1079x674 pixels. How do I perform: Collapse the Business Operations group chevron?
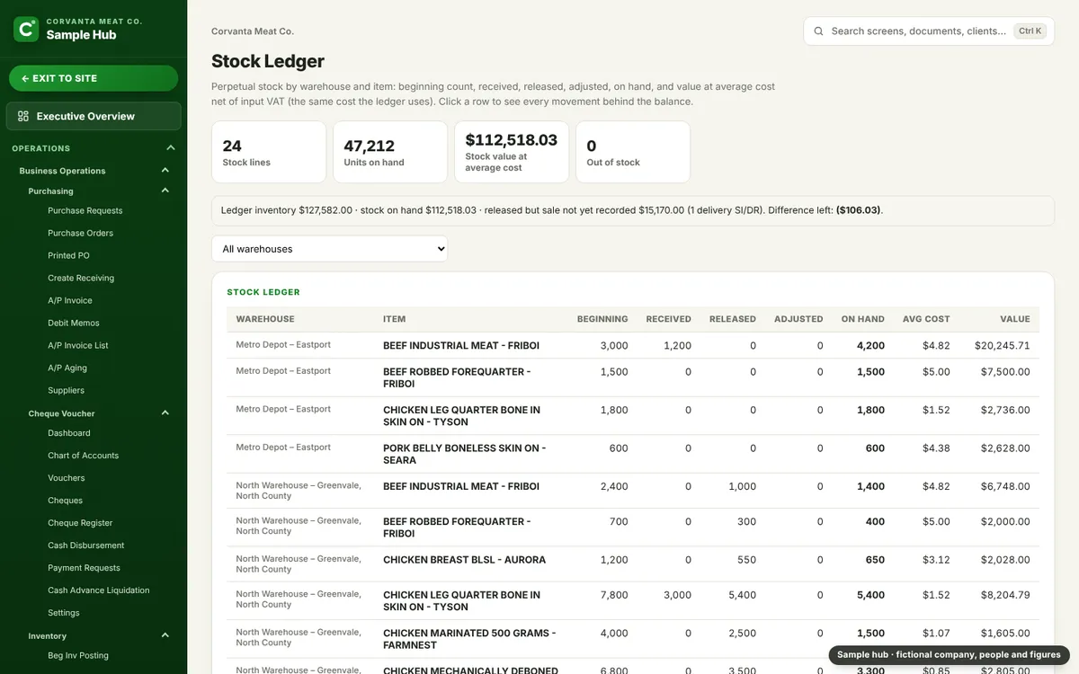pyautogui.click(x=165, y=171)
